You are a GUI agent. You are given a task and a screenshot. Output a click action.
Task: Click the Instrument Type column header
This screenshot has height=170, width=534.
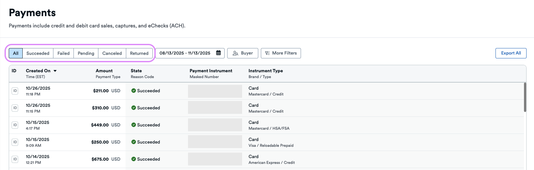(x=266, y=71)
